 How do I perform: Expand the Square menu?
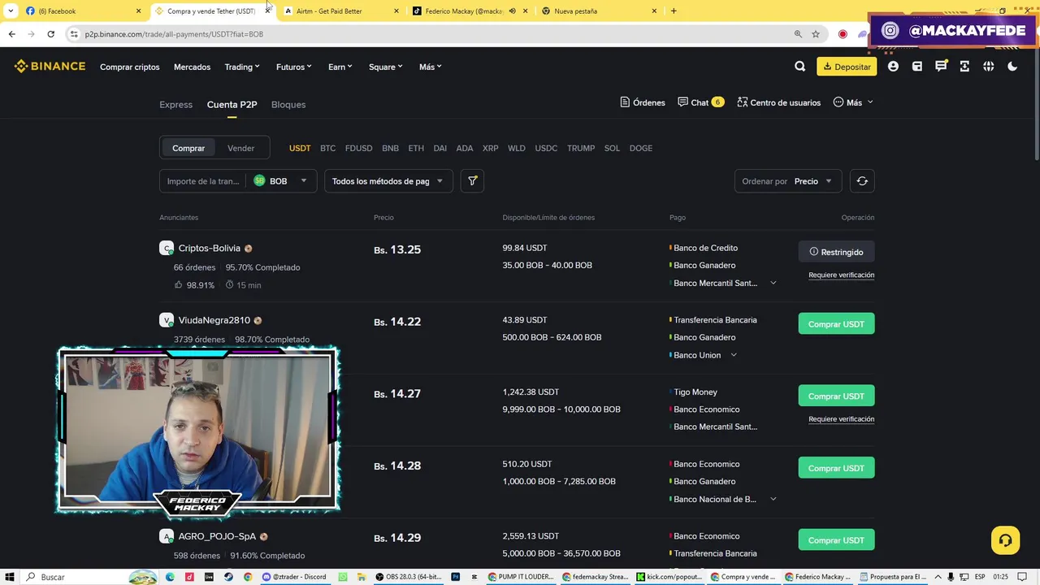pyautogui.click(x=385, y=67)
